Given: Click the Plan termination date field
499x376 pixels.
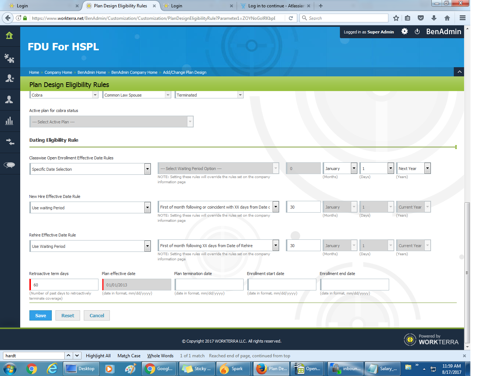Looking at the screenshot, I should click(x=209, y=285).
